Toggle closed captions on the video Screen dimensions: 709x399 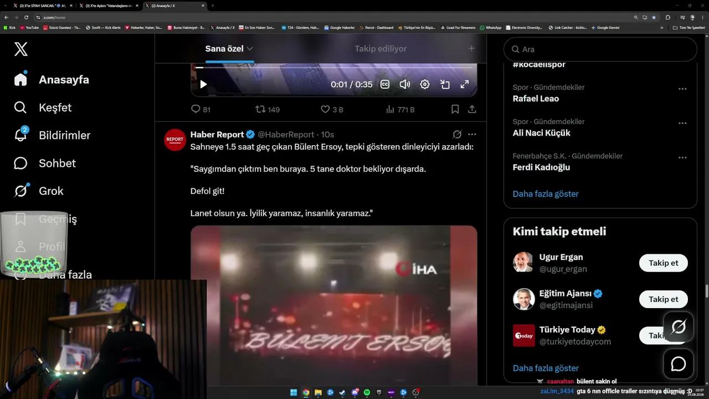pos(384,84)
